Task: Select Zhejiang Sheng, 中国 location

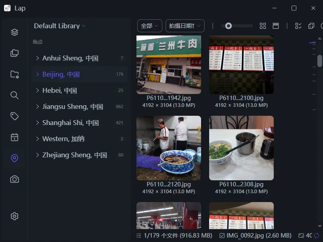Action: click(79, 155)
